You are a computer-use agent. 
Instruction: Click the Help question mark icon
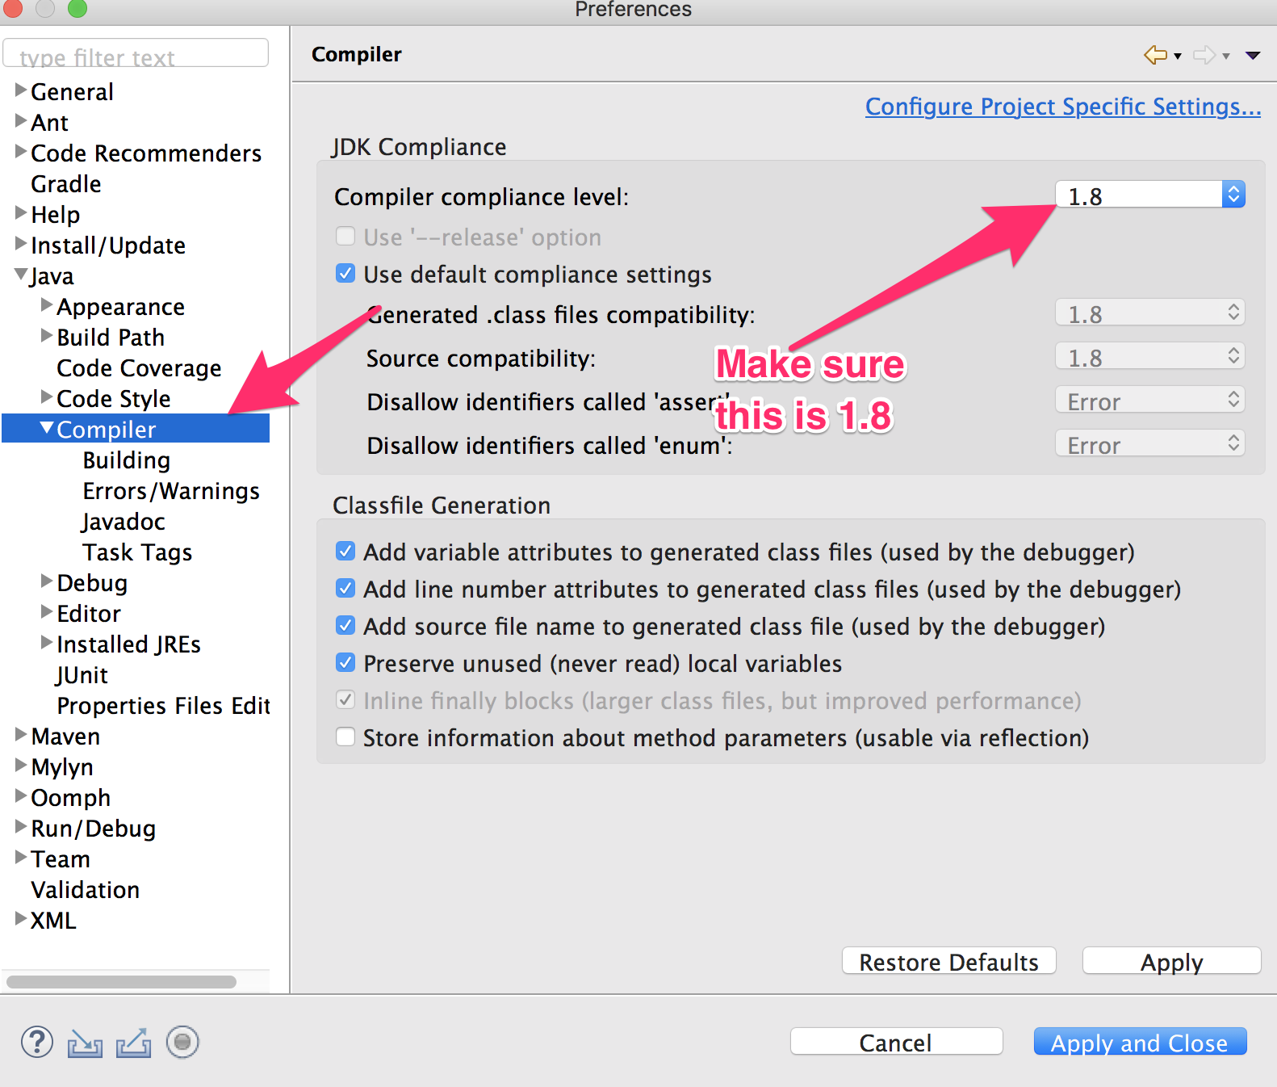click(x=37, y=1042)
